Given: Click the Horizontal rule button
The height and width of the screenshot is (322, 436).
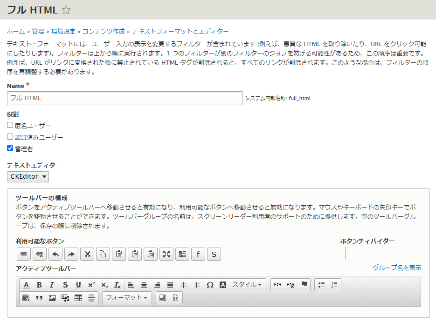Looking at the screenshot, I should pos(91,298).
